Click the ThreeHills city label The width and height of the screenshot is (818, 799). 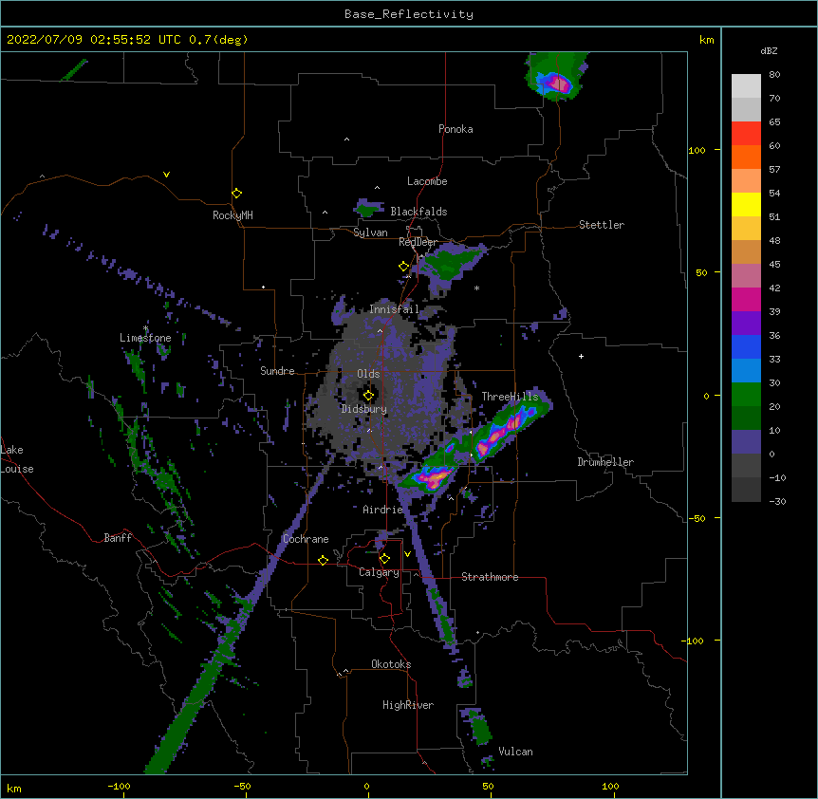click(510, 397)
